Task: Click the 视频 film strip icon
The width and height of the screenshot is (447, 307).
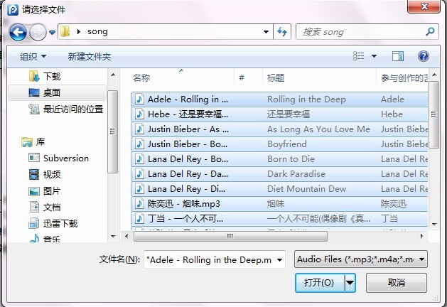Action: 34,174
